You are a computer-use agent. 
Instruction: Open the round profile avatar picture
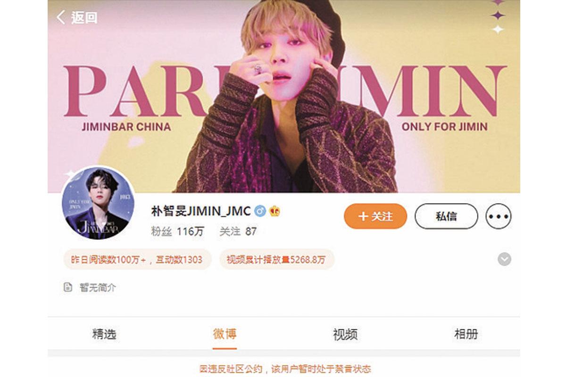98,203
